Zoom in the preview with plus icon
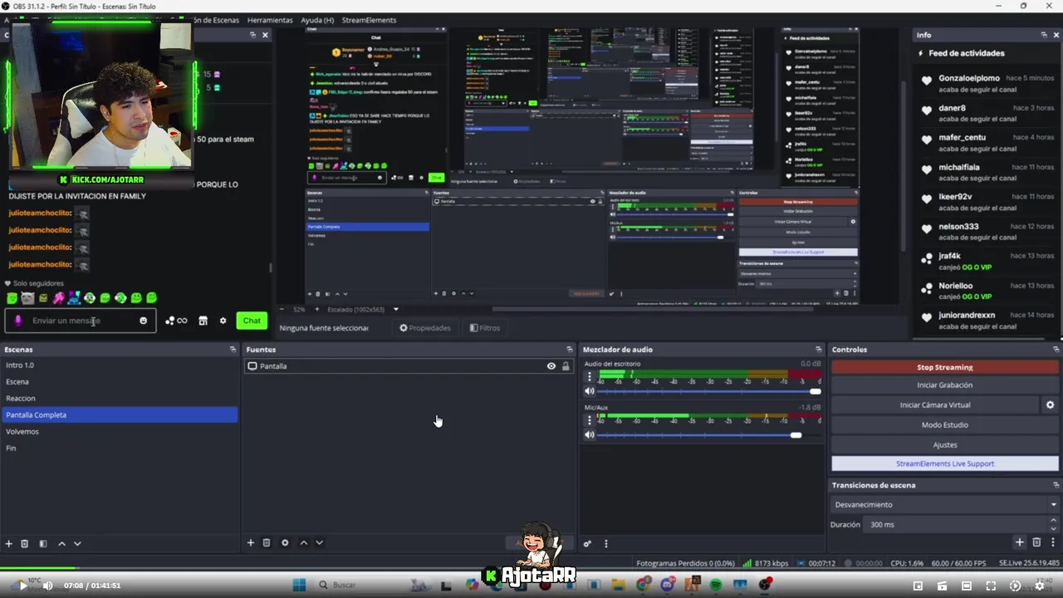Viewport: 1063px width, 598px height. click(316, 309)
